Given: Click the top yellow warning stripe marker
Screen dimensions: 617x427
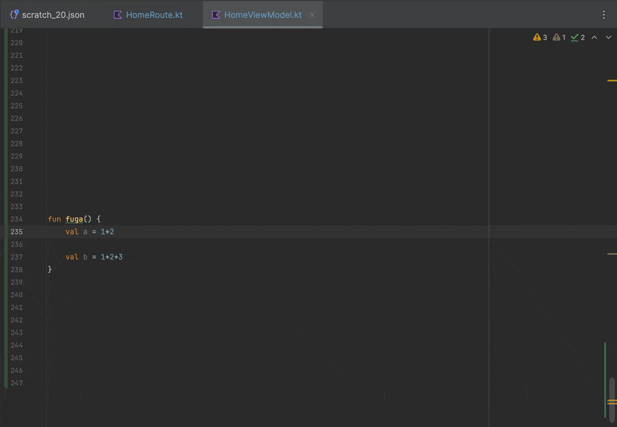Looking at the screenshot, I should [612, 81].
